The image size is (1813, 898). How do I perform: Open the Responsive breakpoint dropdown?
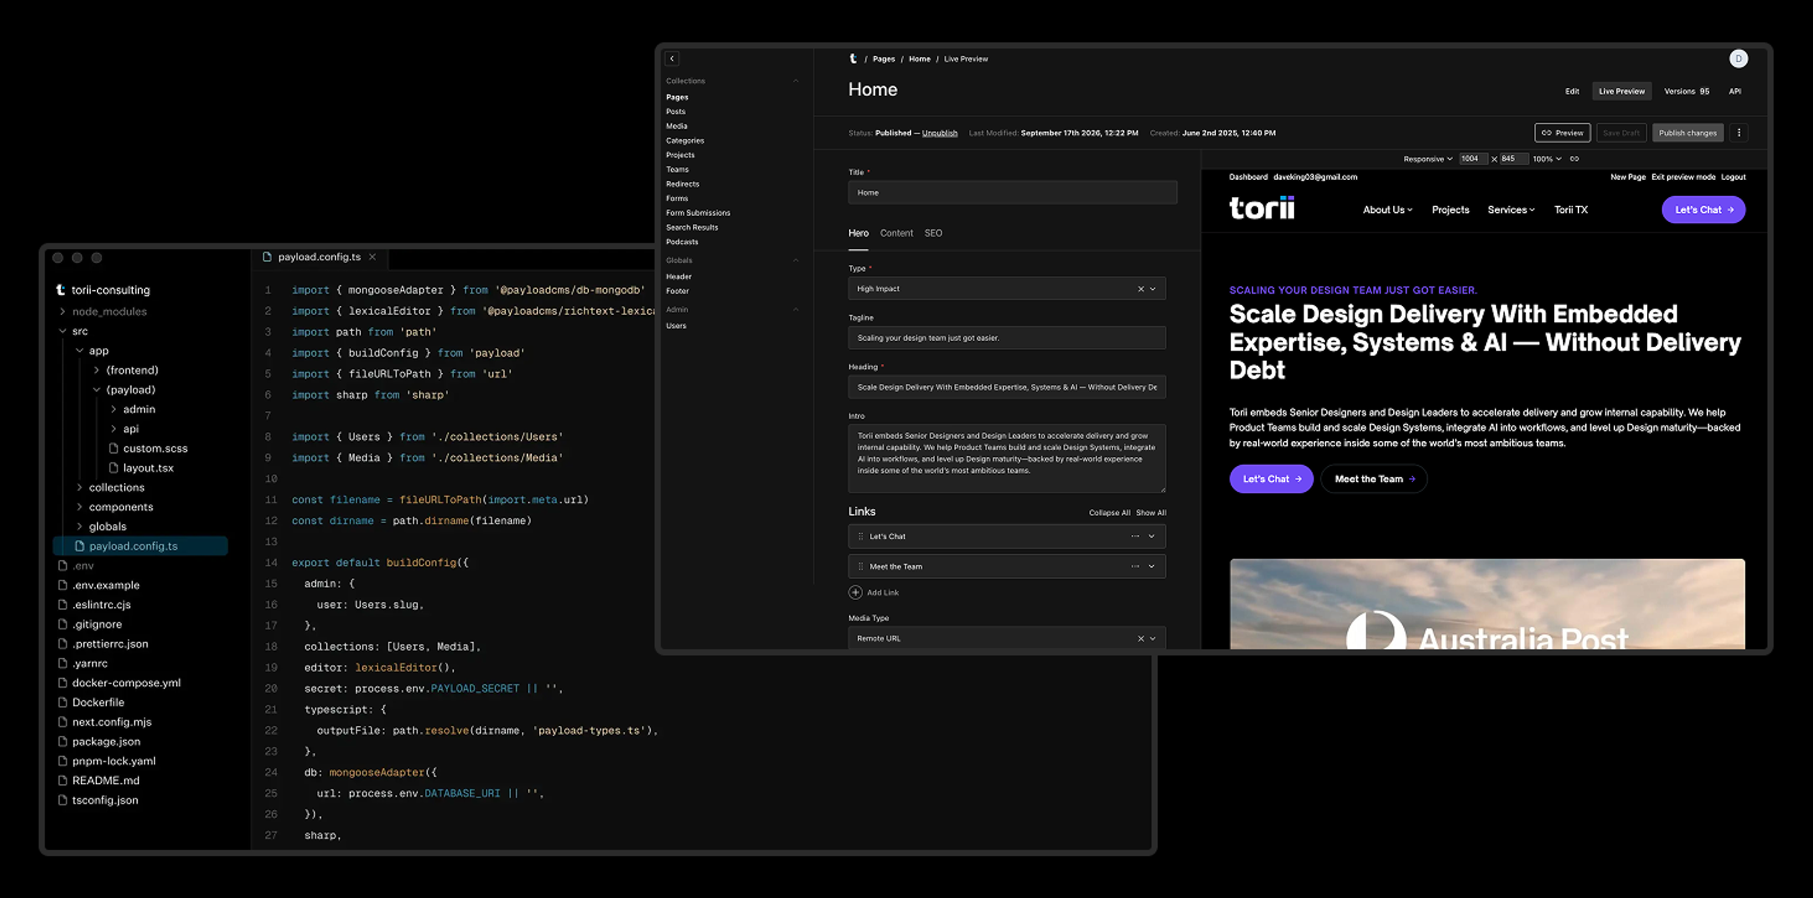[1427, 159]
